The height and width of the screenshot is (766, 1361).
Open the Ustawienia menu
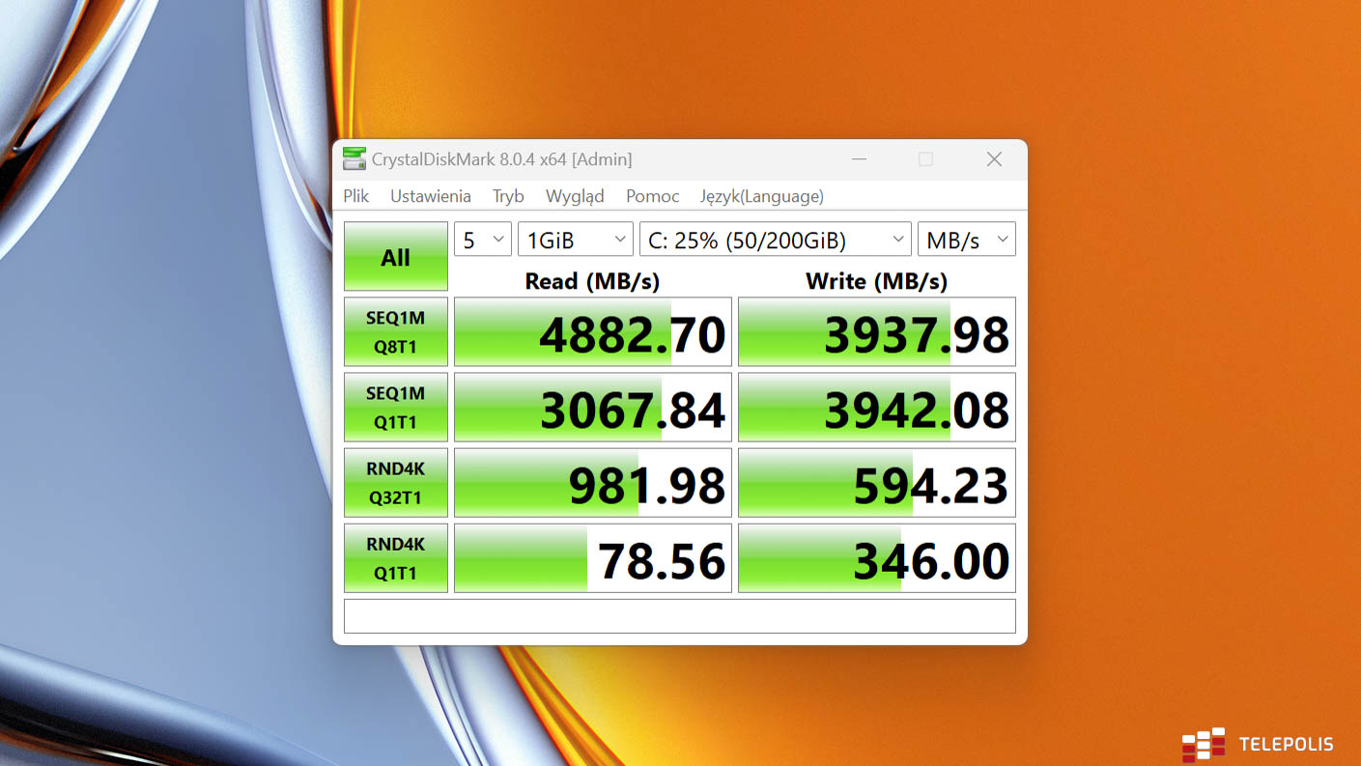pyautogui.click(x=430, y=196)
